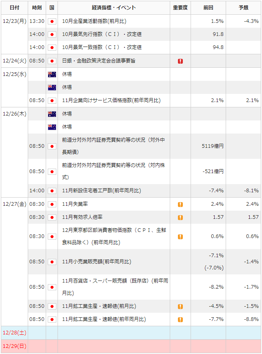
Task: Click Japan flag beside 11月新設住宅着工戸数
Action: [x=52, y=191]
